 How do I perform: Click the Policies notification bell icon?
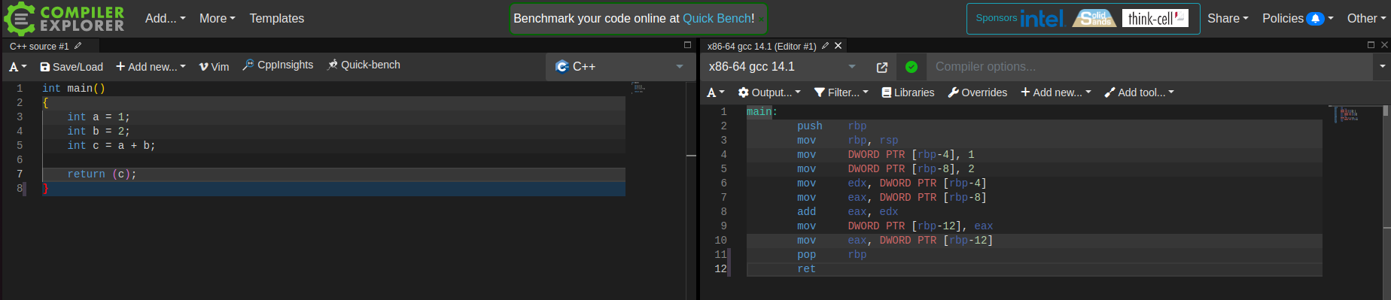[x=1315, y=19]
